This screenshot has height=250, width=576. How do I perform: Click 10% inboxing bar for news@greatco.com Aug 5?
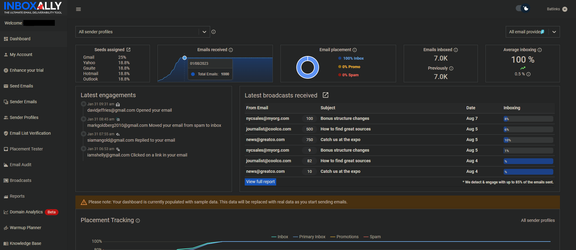528,140
